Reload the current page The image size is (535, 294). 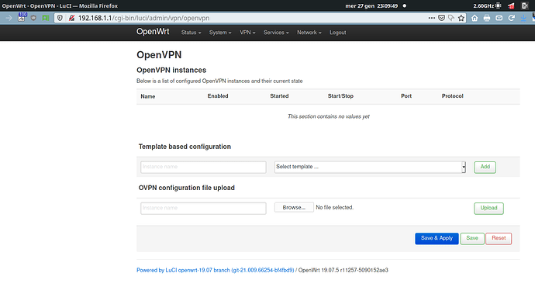(511, 18)
